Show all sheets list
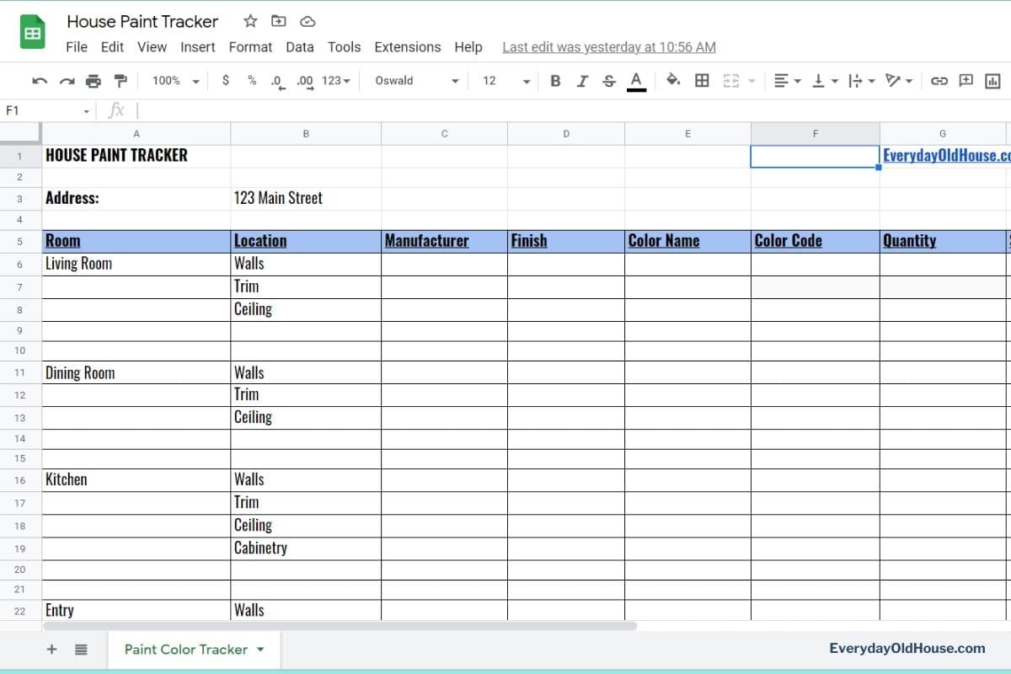Image resolution: width=1011 pixels, height=674 pixels. 81,649
